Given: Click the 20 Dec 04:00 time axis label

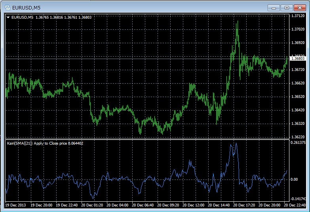Looking at the screenshot, I should pyautogui.click(x=118, y=205).
